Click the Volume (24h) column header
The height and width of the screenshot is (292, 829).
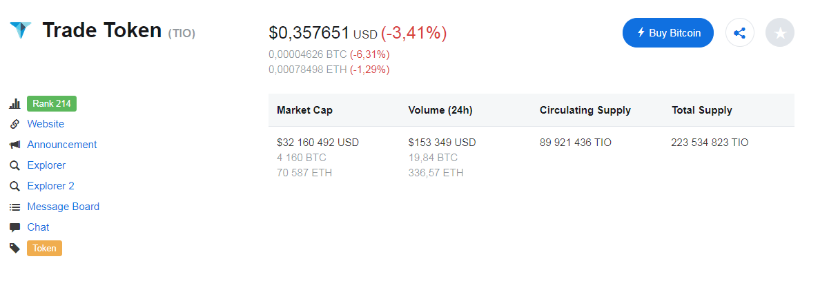(x=440, y=110)
